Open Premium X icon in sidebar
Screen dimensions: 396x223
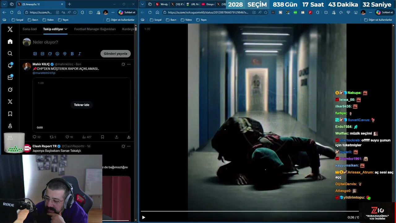(x=10, y=102)
